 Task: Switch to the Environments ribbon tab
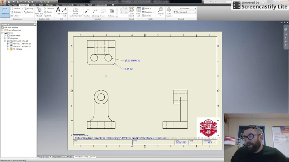point(68,5)
